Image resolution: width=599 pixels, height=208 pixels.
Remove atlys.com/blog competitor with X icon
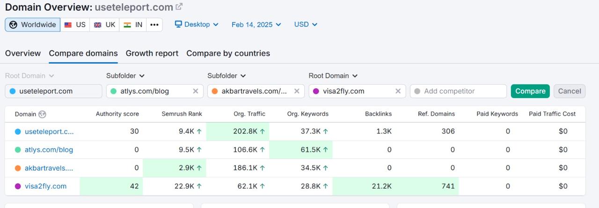click(196, 91)
